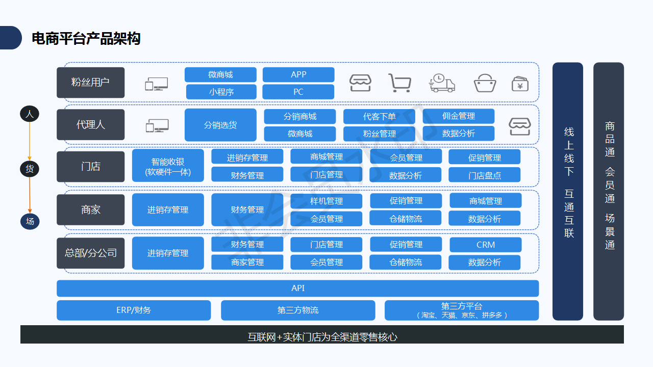Click the wallet icon with yen symbol
The width and height of the screenshot is (653, 367).
point(520,84)
